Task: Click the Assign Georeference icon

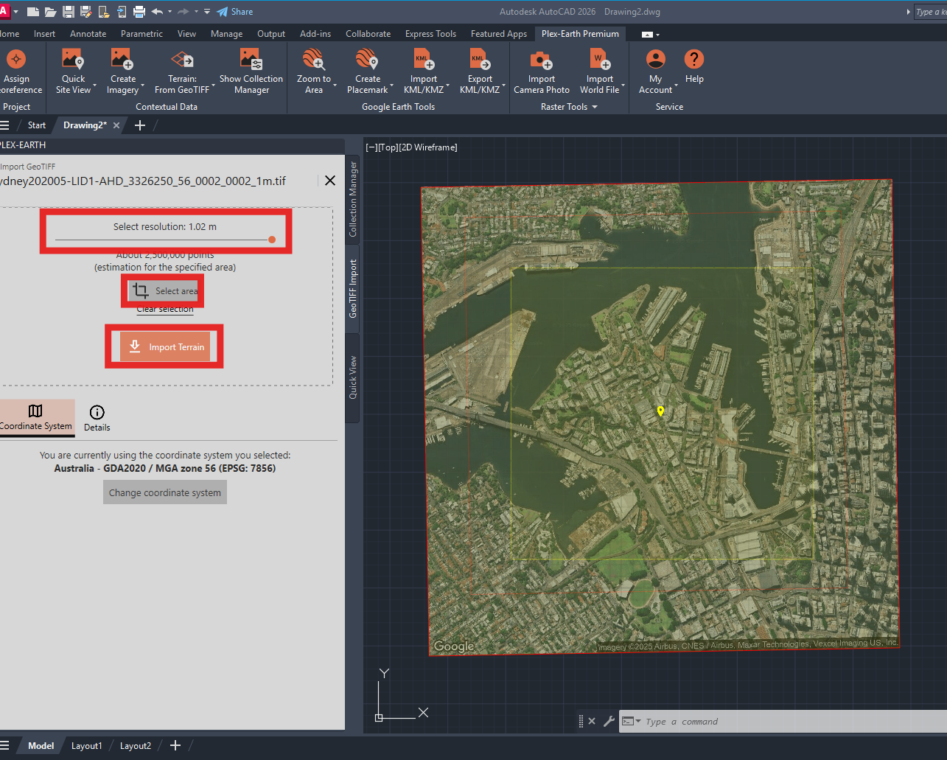Action: click(16, 59)
